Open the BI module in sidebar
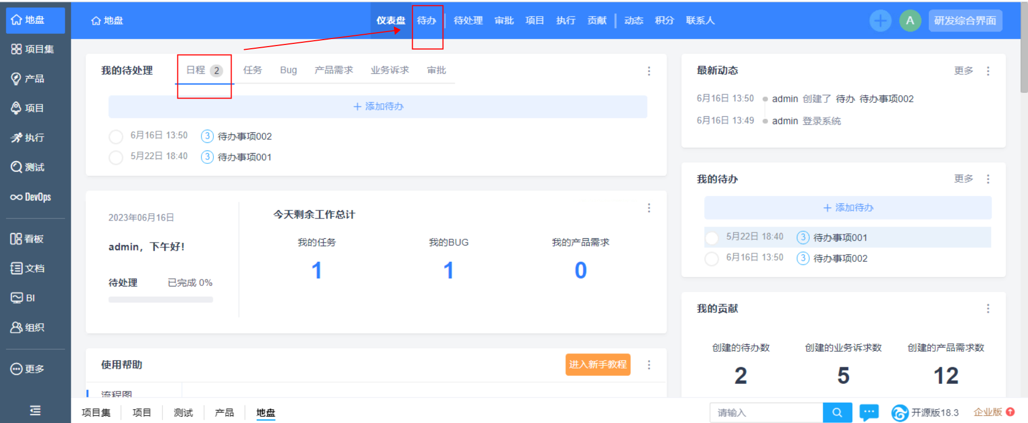 click(24, 298)
